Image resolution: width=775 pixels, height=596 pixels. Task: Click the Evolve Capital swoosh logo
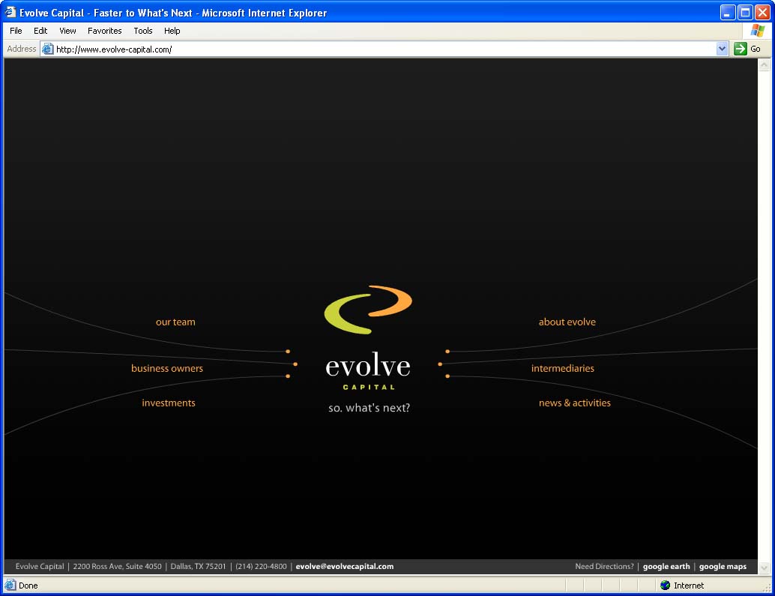click(368, 309)
